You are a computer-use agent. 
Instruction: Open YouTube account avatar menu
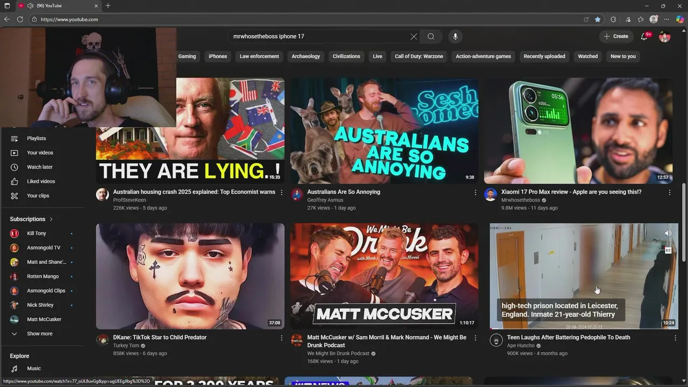[665, 37]
